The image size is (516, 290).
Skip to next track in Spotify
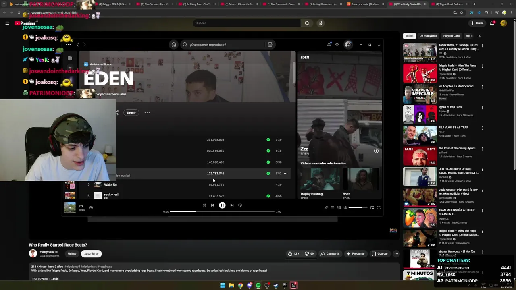(x=232, y=205)
